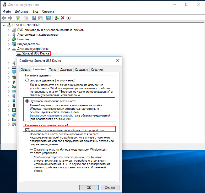205x193 pixels.
Task: Close the StoreJet USB Device properties dialog
Action: pyautogui.click(x=118, y=60)
